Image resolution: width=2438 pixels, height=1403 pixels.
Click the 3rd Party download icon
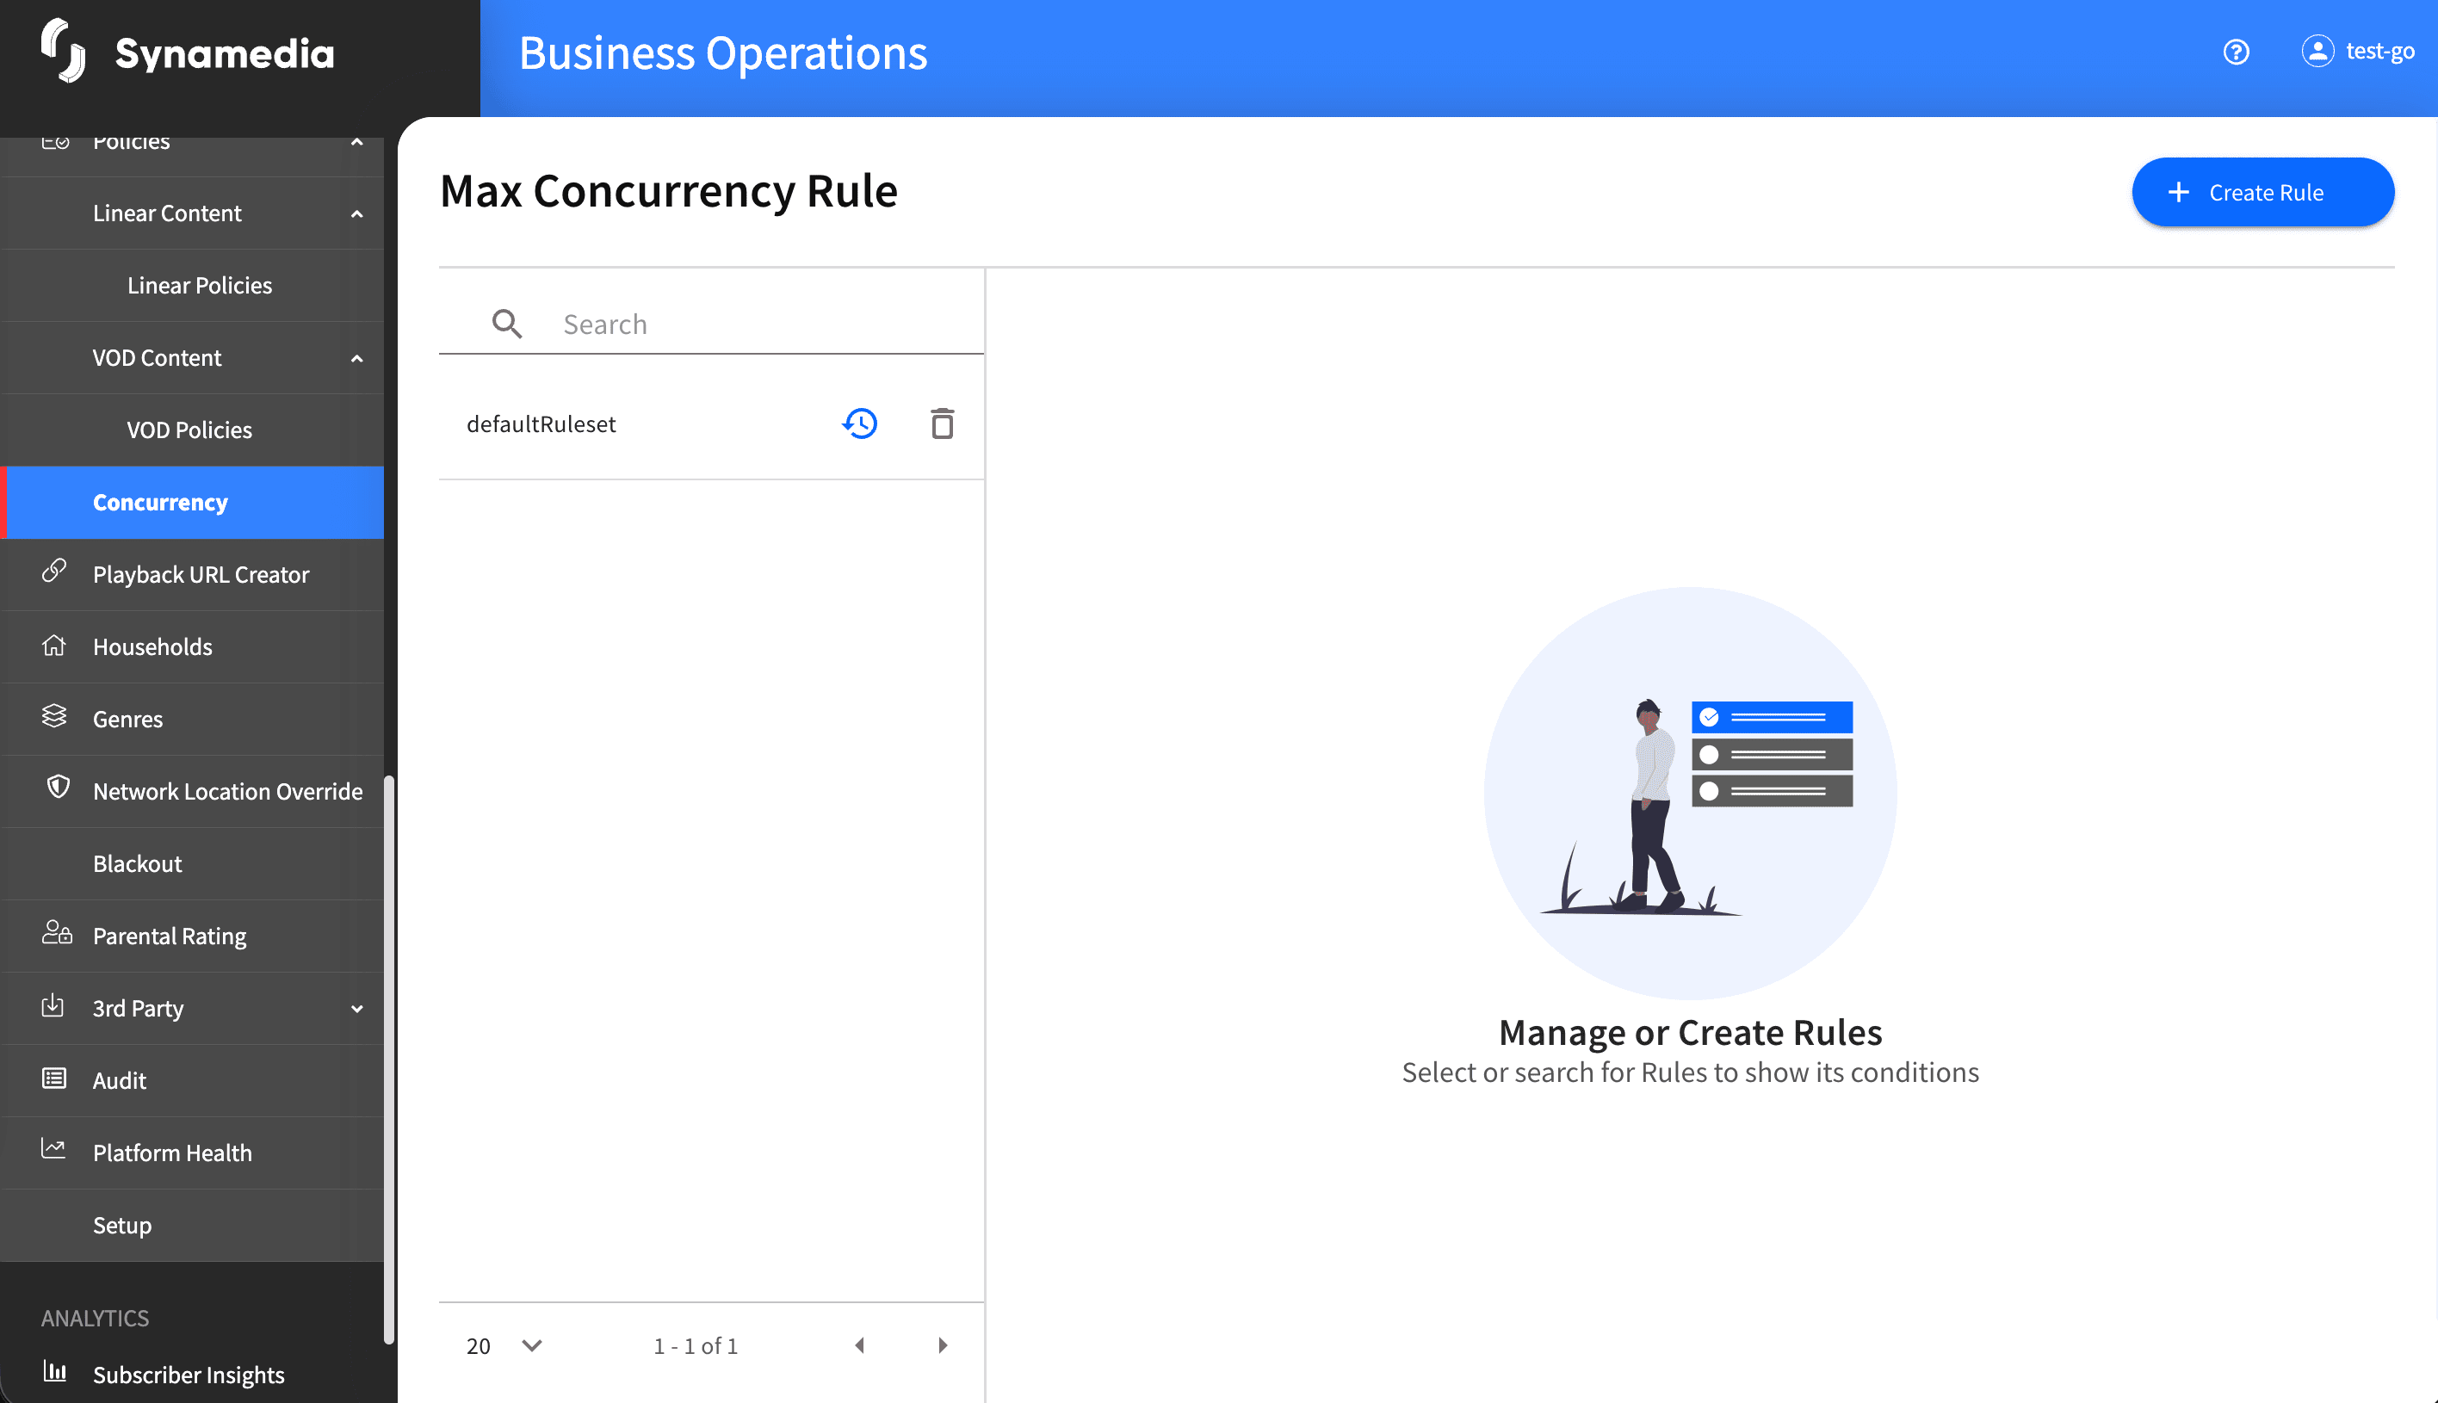pyautogui.click(x=53, y=1005)
